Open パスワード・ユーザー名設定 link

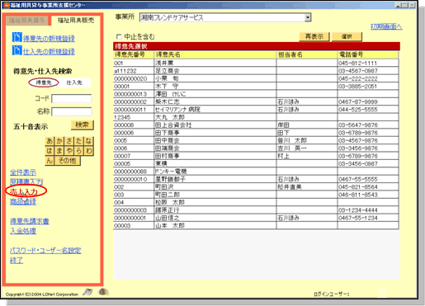click(x=45, y=251)
